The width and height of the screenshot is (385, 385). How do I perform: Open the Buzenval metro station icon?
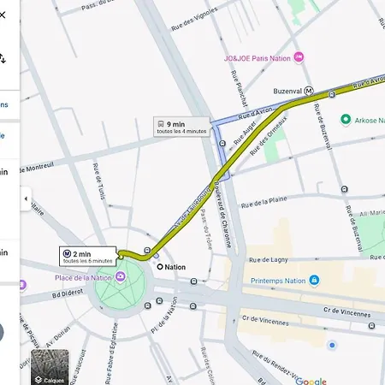(309, 91)
